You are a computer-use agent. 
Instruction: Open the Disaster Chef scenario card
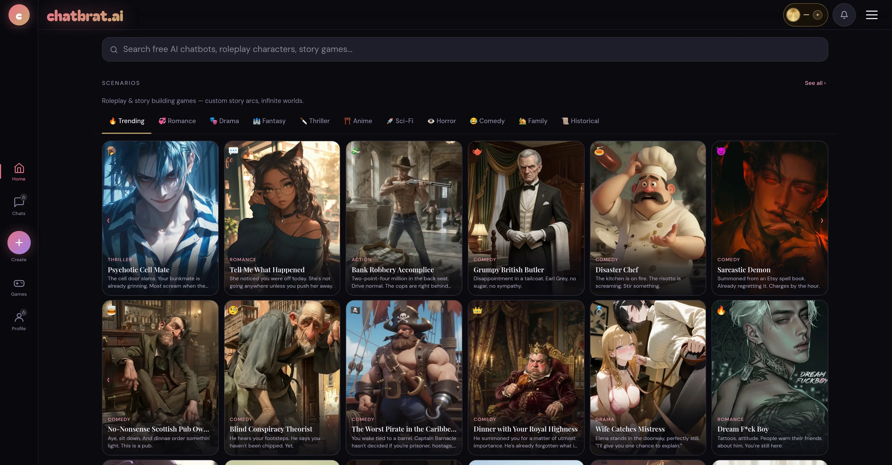[647, 218]
